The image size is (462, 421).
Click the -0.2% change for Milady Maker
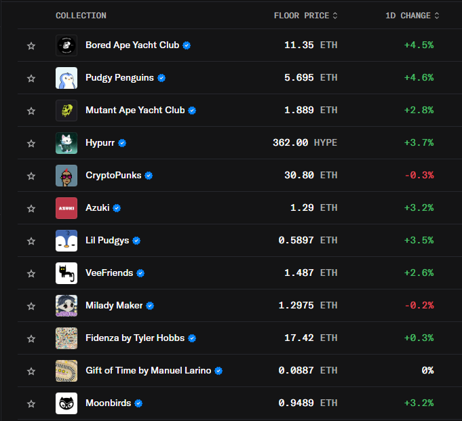pos(419,305)
